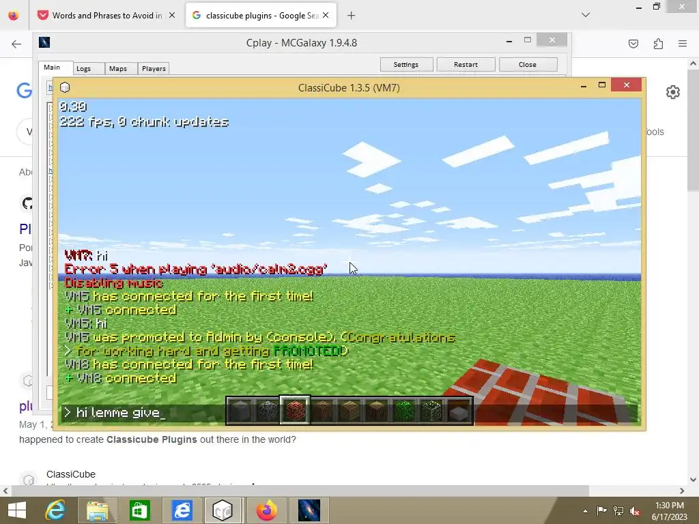Open the Windows Start button
The height and width of the screenshot is (524, 699).
click(x=16, y=510)
